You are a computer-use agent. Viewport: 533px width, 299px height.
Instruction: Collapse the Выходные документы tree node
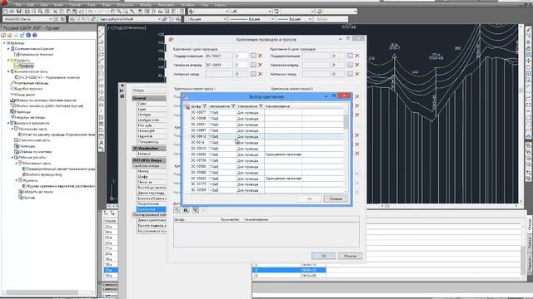(x=8, y=123)
